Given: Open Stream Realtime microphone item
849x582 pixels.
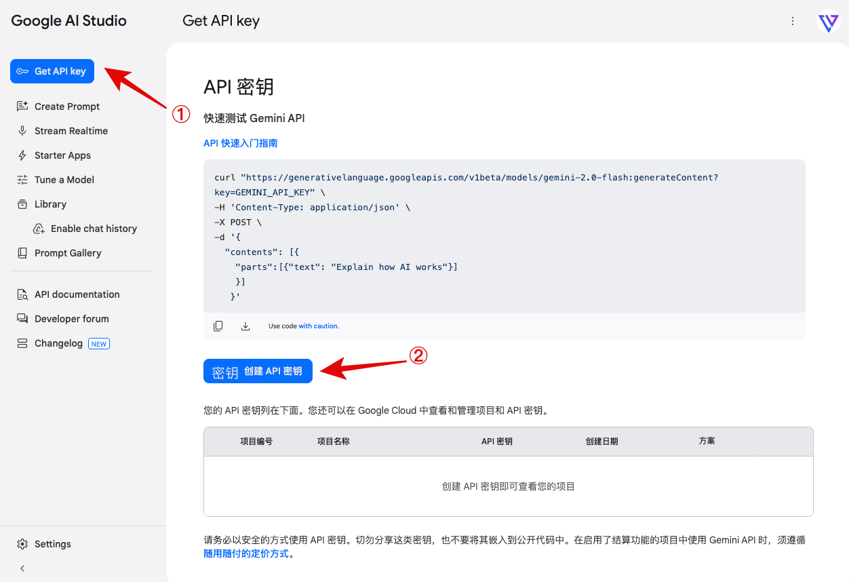Looking at the screenshot, I should click(62, 131).
